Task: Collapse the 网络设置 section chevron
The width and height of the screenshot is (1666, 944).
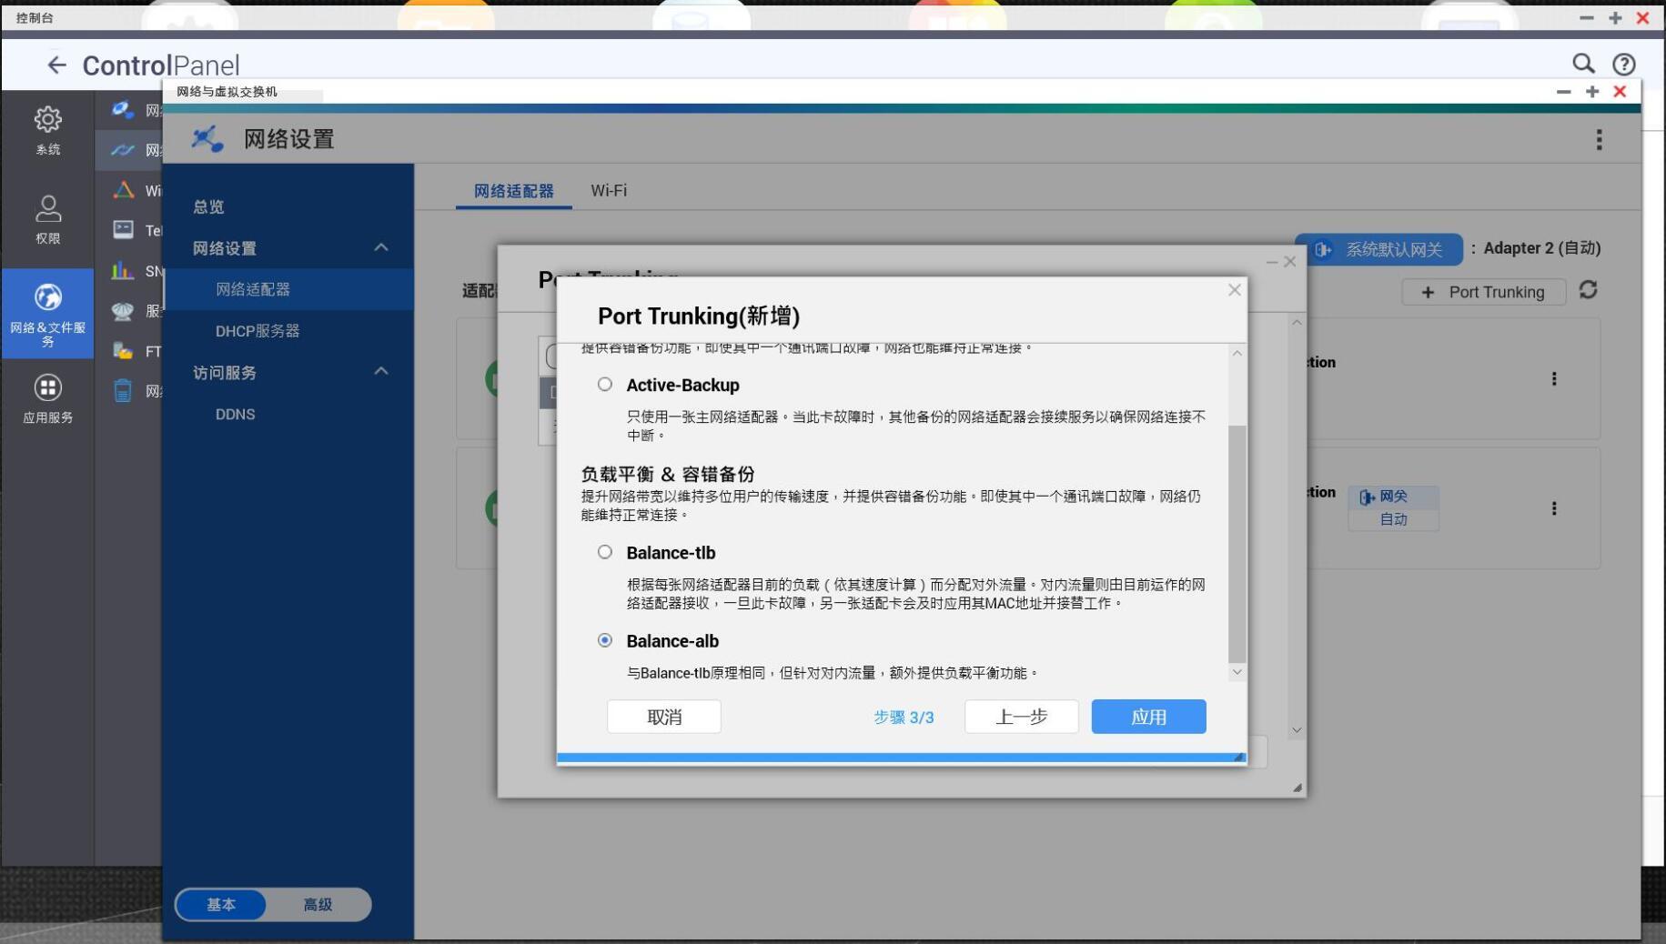Action: [x=381, y=246]
